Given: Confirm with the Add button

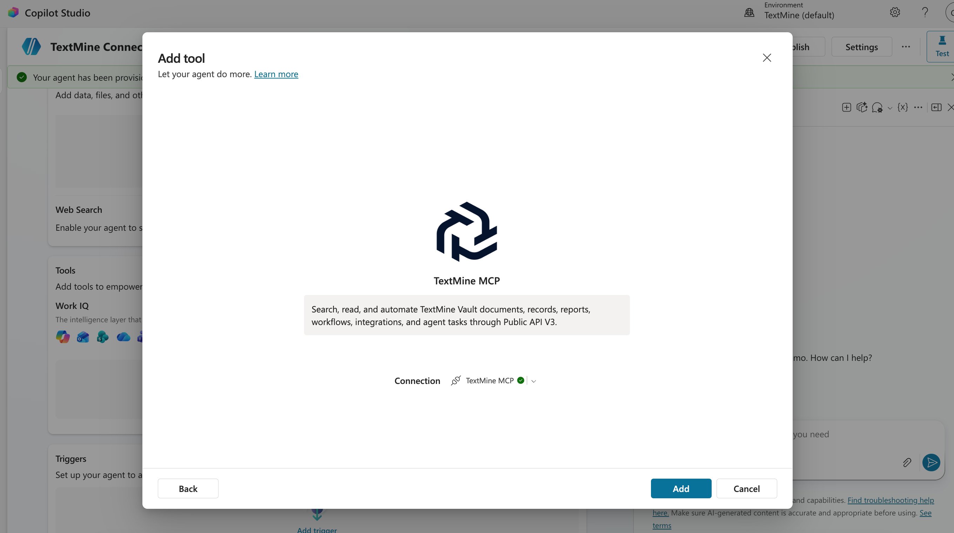Looking at the screenshot, I should [x=681, y=488].
